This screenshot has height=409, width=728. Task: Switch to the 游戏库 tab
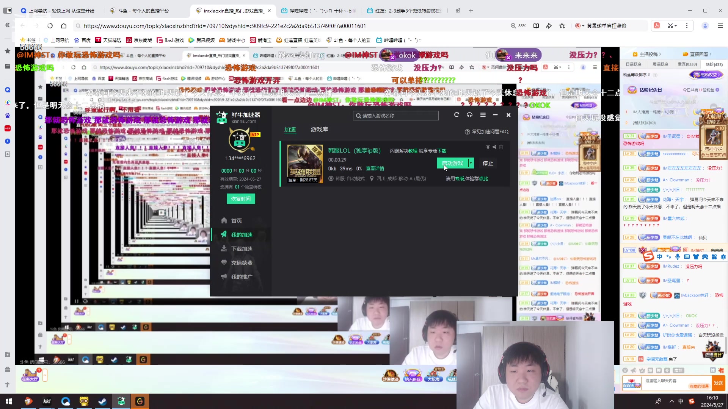(x=319, y=129)
